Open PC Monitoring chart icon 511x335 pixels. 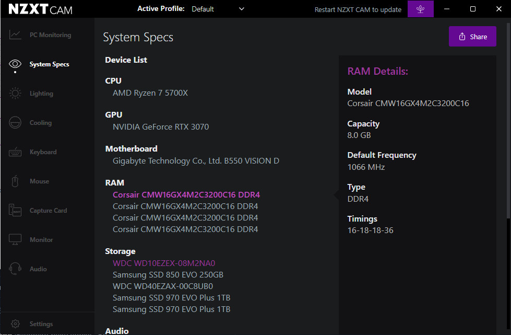pyautogui.click(x=15, y=34)
